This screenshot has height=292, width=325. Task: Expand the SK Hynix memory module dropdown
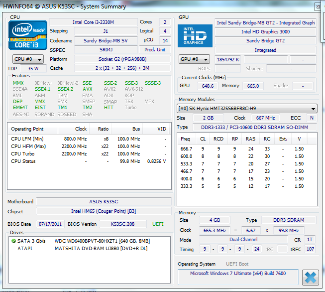click(x=247, y=109)
